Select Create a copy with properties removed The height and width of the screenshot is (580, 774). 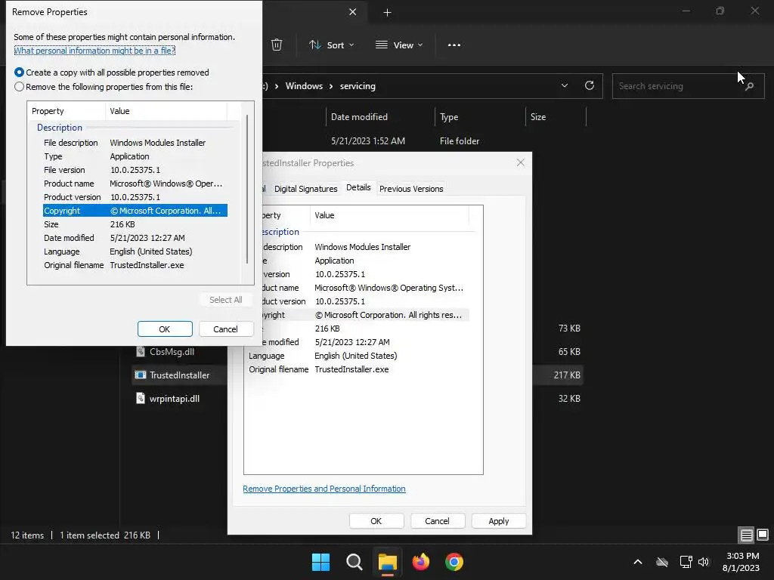click(x=112, y=72)
